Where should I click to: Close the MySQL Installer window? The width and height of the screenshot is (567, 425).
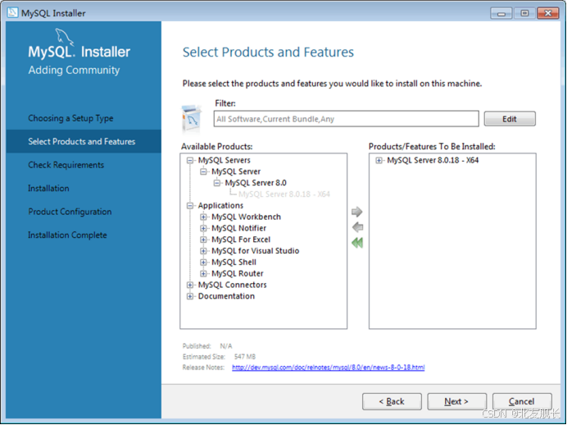548,13
